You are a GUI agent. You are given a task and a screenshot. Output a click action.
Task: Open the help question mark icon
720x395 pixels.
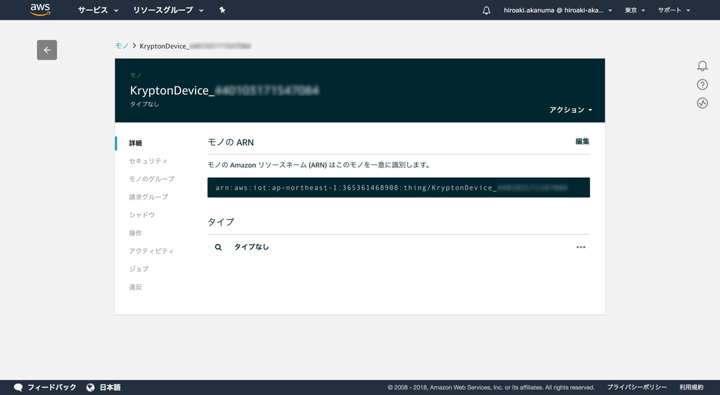coord(702,84)
